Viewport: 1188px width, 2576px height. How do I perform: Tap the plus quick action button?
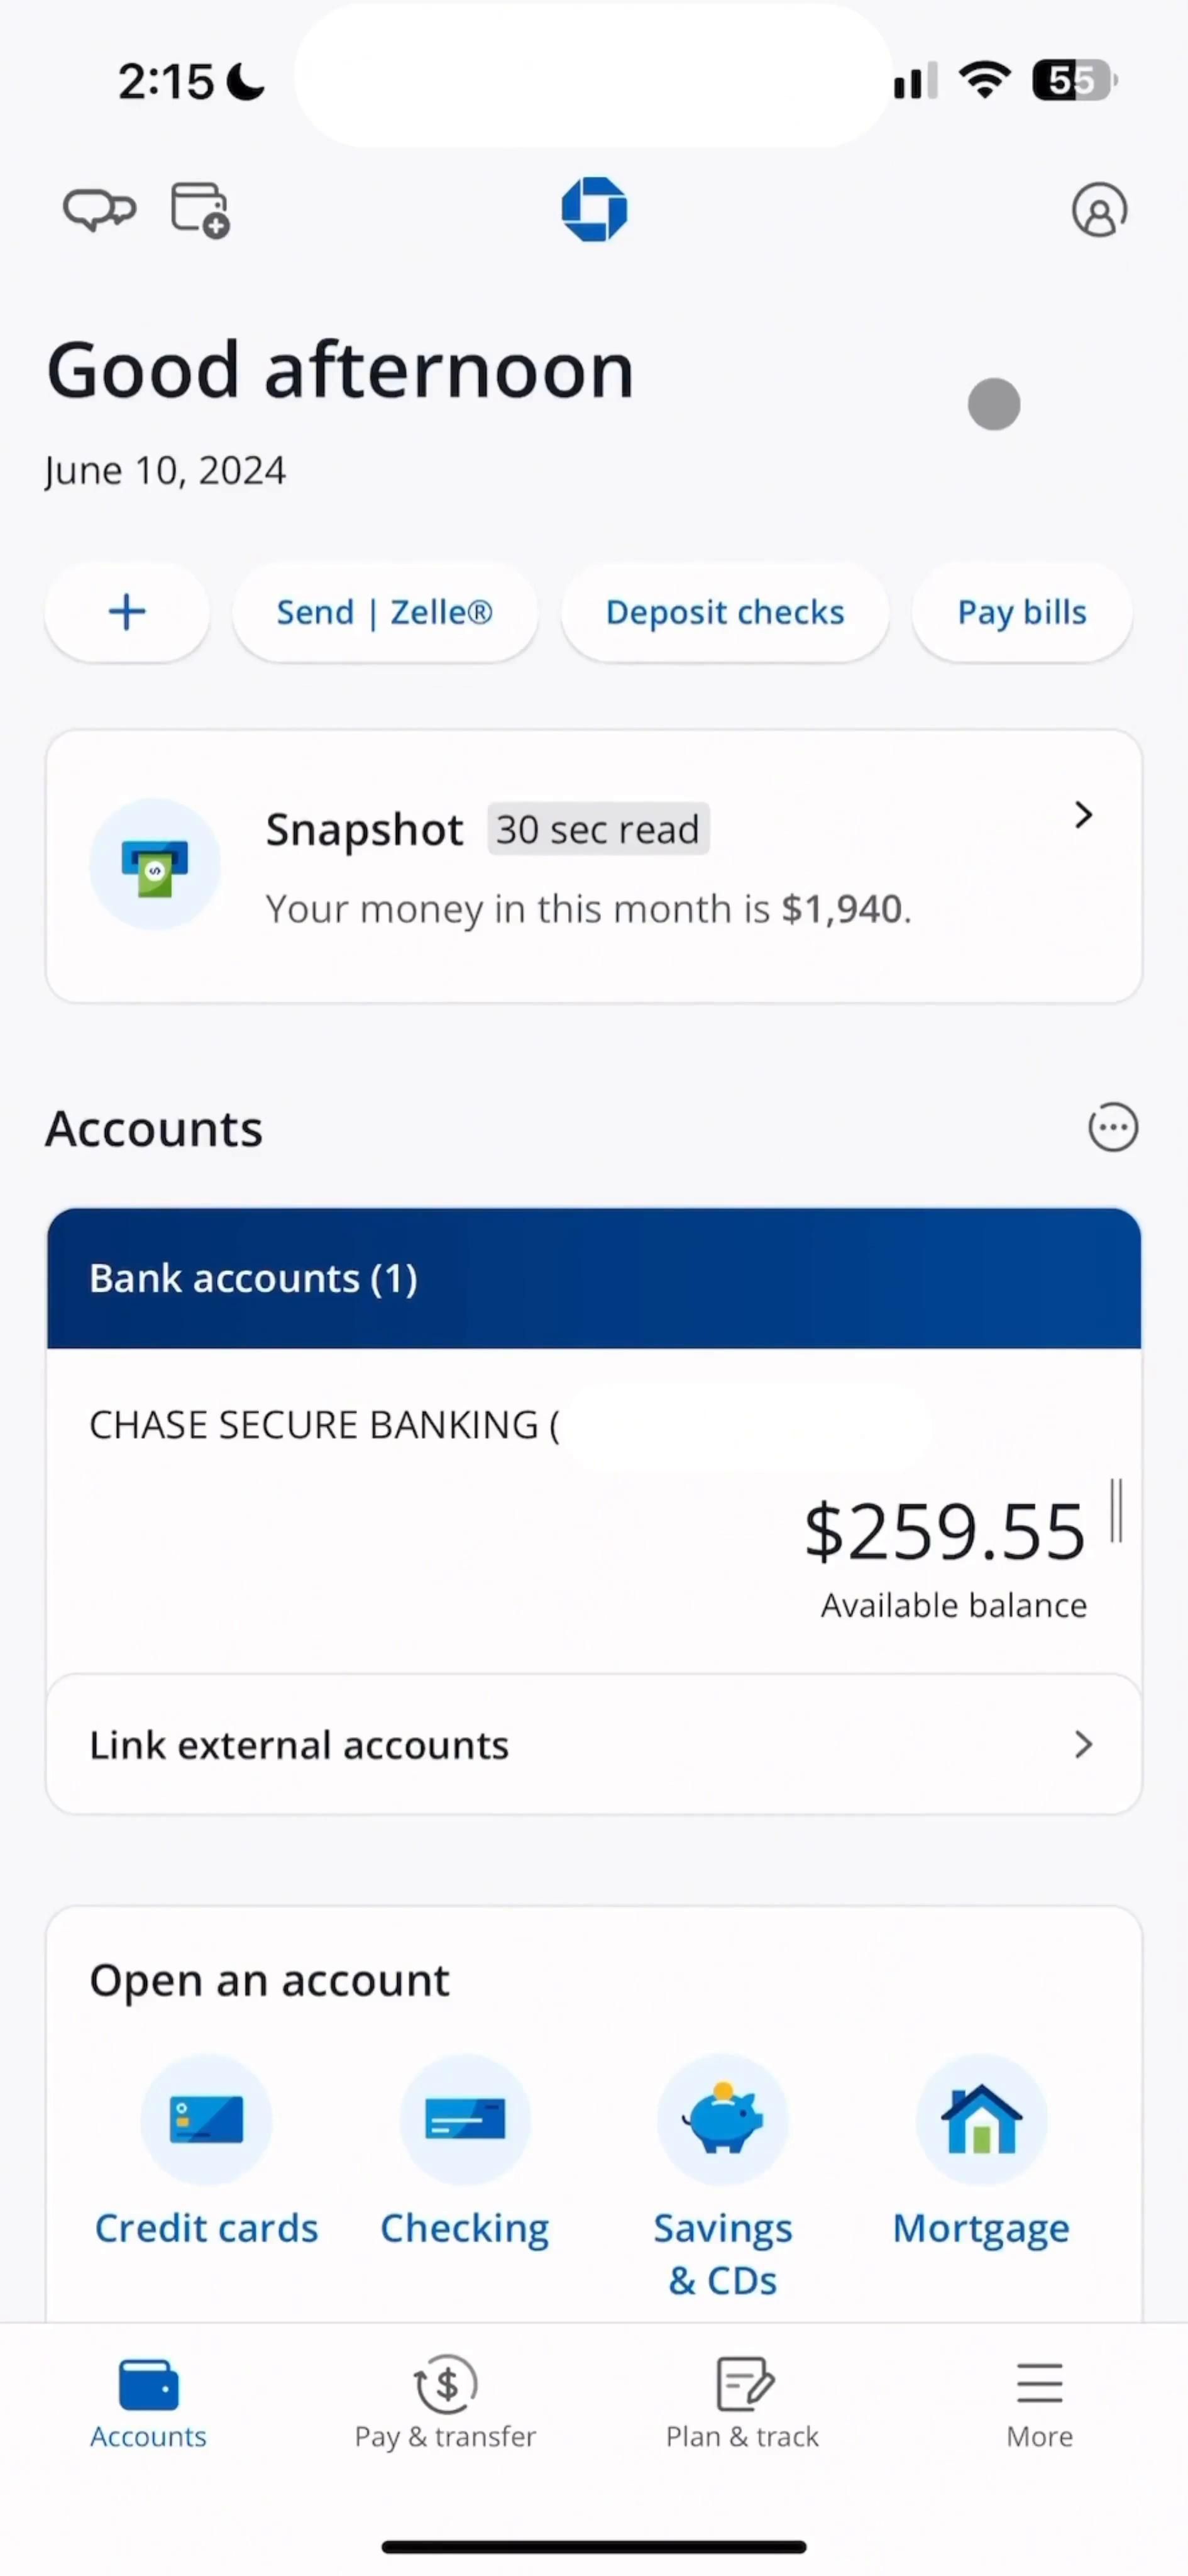(x=127, y=612)
